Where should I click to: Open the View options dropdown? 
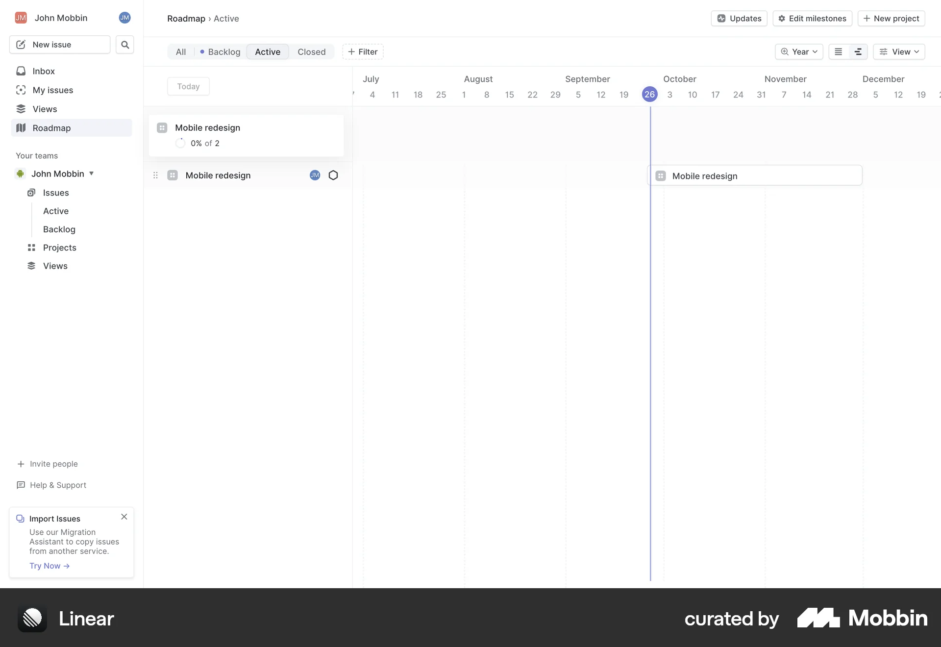click(899, 51)
